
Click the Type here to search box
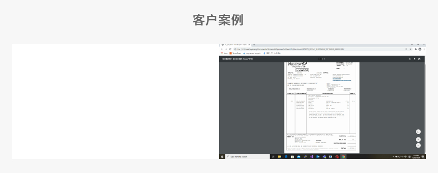tap(247, 157)
